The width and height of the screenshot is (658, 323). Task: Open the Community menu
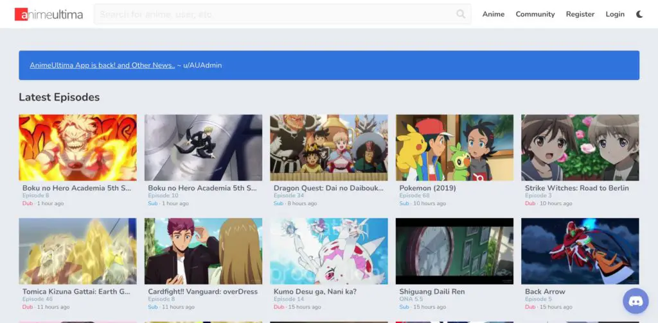coord(535,14)
